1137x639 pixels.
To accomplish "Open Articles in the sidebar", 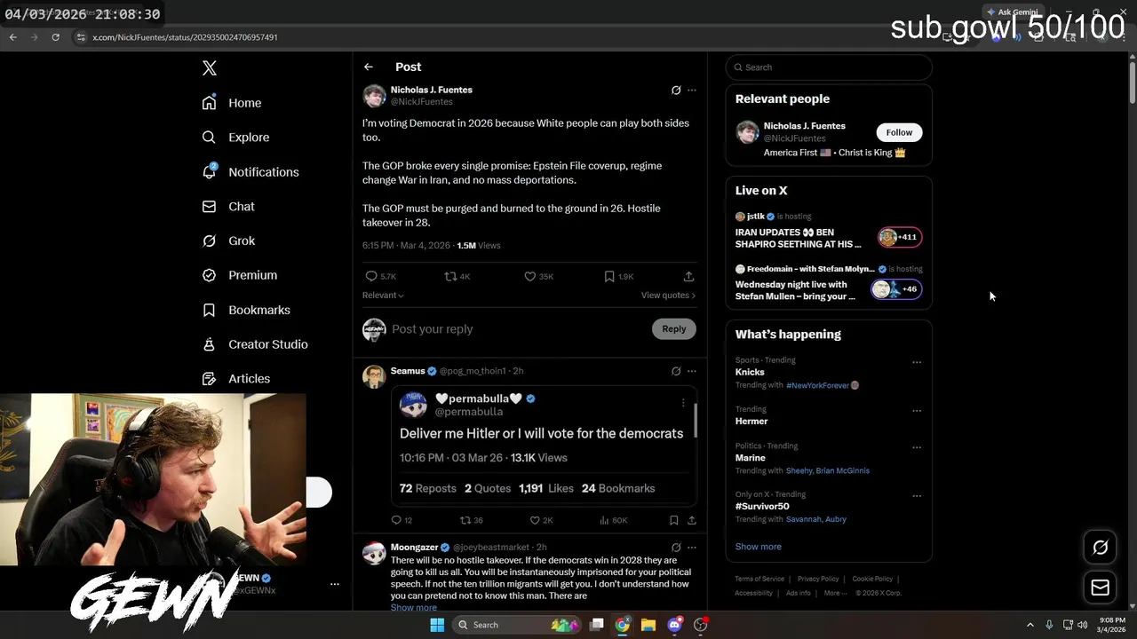I will click(236, 379).
